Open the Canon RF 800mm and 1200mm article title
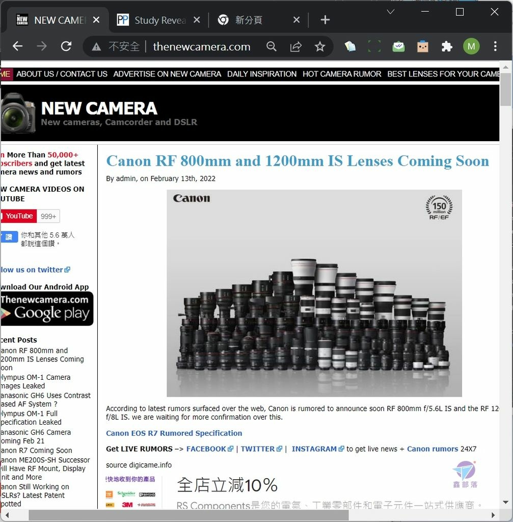 coord(298,161)
